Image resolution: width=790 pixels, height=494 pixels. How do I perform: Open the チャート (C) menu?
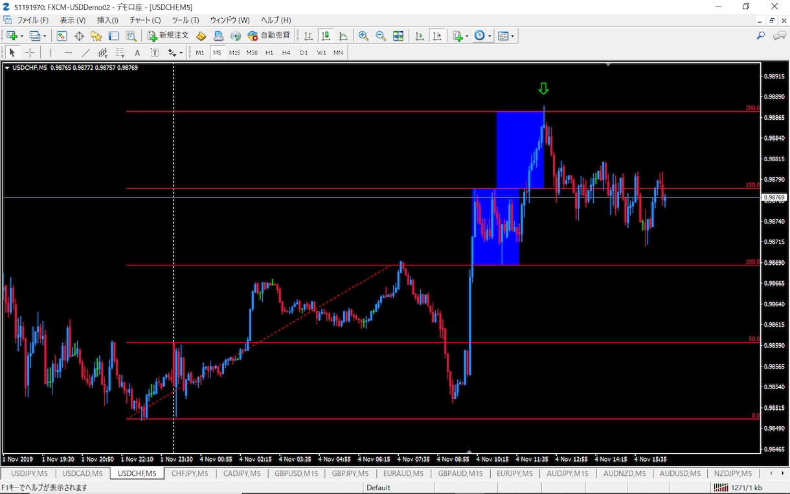click(x=145, y=20)
